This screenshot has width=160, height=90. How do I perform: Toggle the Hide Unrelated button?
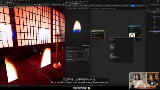click(x=125, y=5)
